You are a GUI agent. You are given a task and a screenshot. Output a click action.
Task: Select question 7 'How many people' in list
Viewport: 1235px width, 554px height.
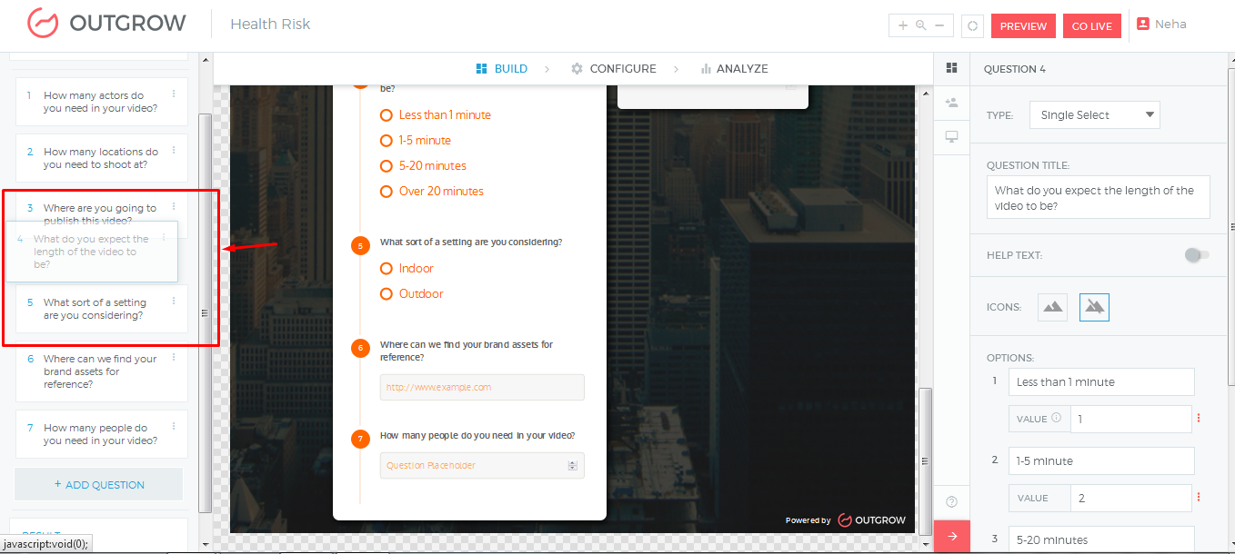(x=101, y=434)
